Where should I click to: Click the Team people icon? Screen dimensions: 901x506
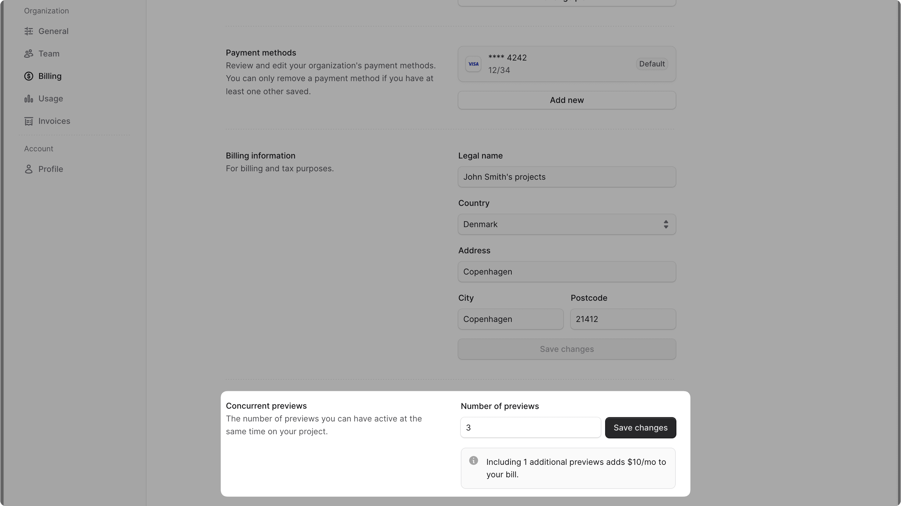pyautogui.click(x=29, y=54)
